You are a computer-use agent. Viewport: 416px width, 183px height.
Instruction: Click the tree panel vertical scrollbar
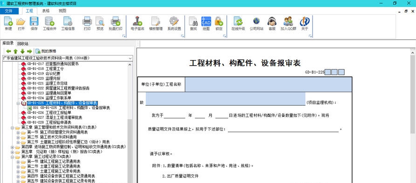click(x=130, y=151)
